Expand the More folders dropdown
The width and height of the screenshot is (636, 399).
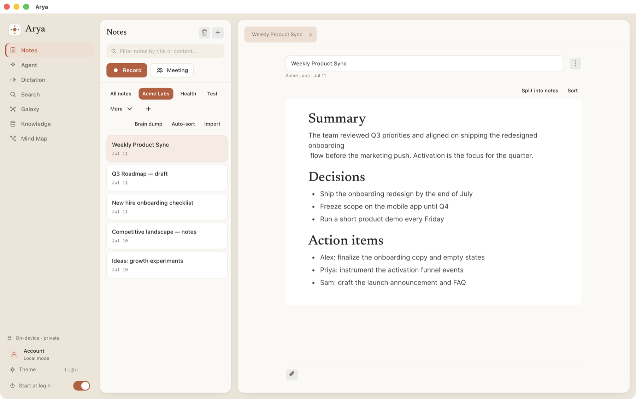[121, 109]
